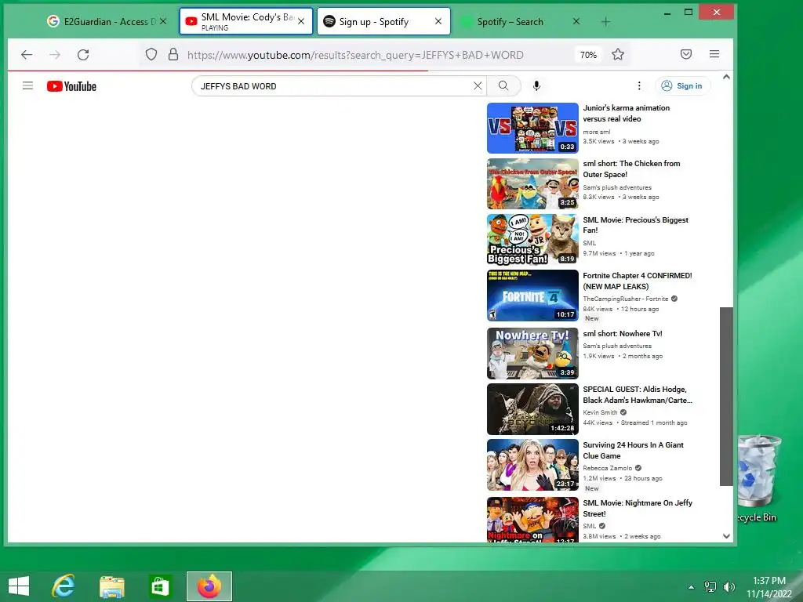
Task: Click the forward navigation arrow
Action: tap(55, 55)
